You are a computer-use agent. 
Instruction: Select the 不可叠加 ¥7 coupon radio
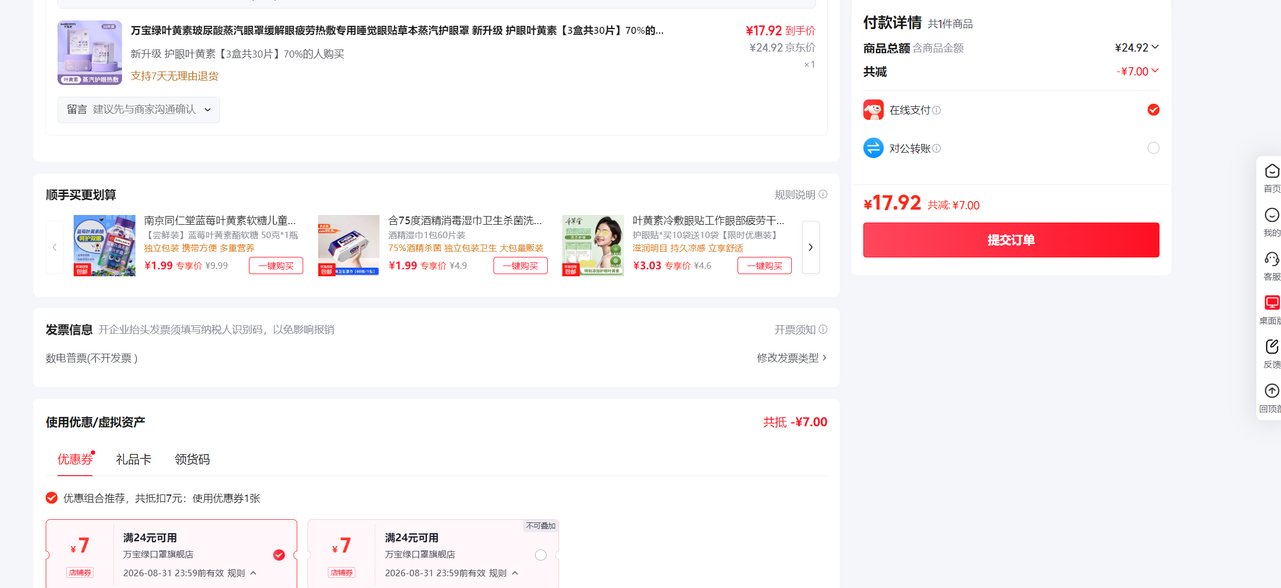pyautogui.click(x=541, y=555)
